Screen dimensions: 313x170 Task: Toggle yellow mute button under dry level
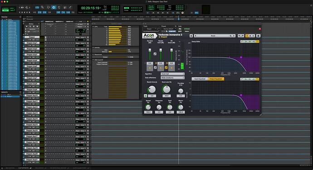click(150, 68)
